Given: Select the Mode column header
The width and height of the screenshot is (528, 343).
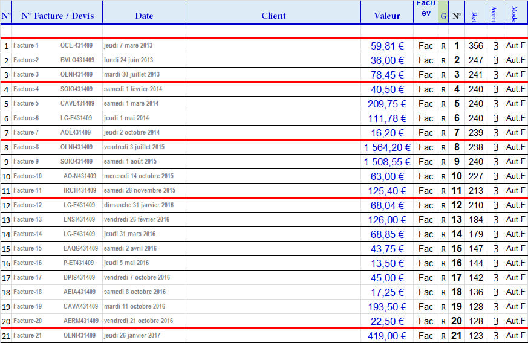Looking at the screenshot, I should click(x=515, y=13).
